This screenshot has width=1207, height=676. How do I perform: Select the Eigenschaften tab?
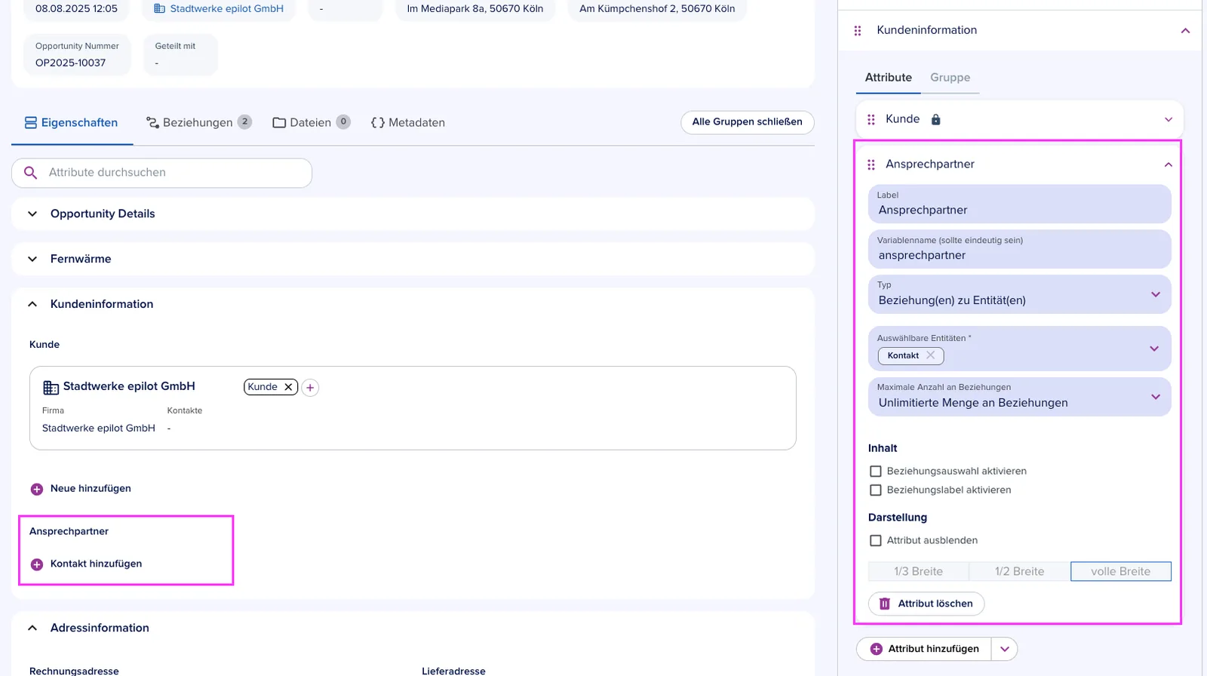pyautogui.click(x=72, y=122)
